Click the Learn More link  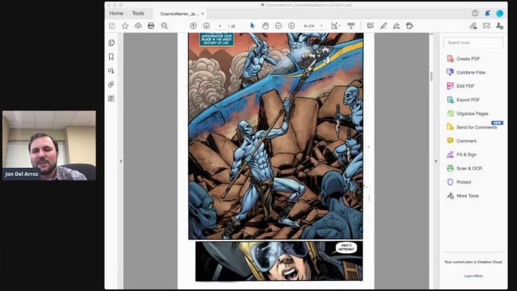coord(473,276)
